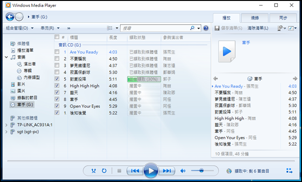302x182 pixels.
Task: Click the 牽手 album title link
Action: pos(246,42)
